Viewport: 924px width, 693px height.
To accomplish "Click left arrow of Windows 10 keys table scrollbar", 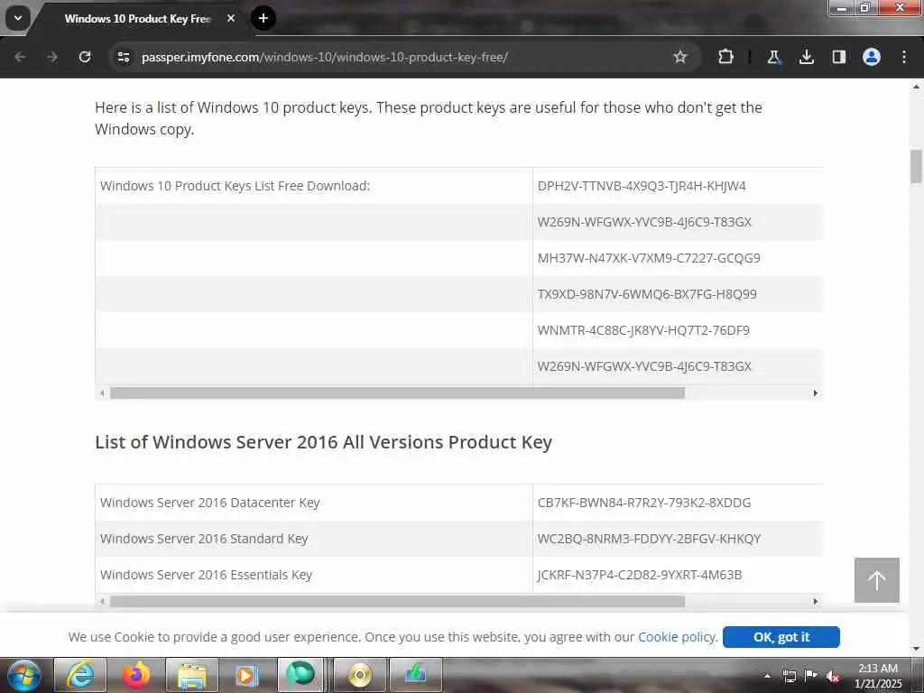I will pos(103,393).
